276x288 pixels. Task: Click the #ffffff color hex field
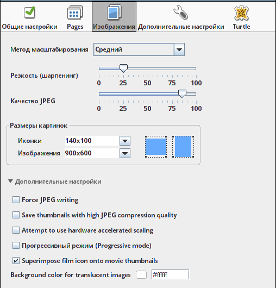170,274
